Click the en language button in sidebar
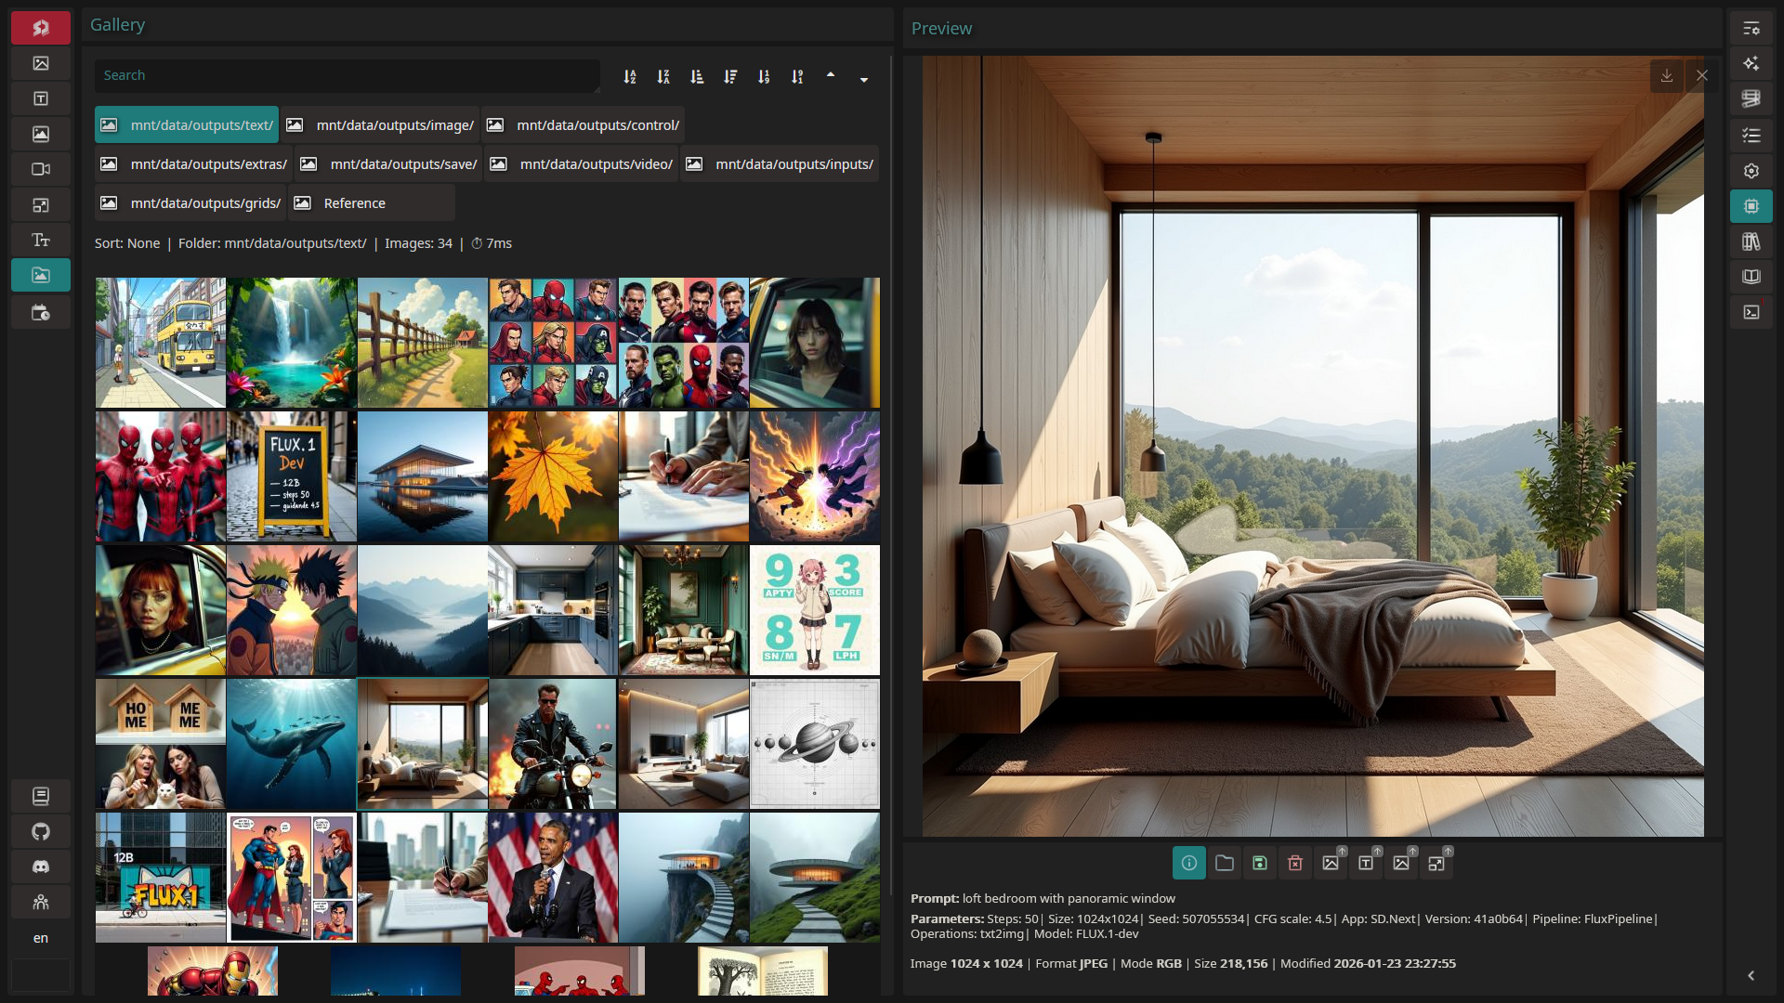1784x1003 pixels. click(x=41, y=938)
